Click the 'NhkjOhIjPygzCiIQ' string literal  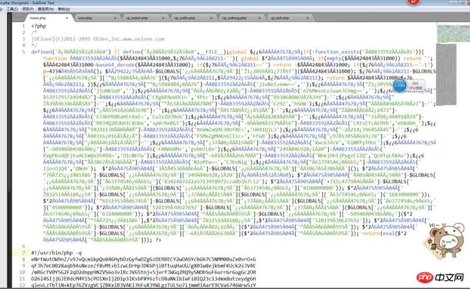341,155
